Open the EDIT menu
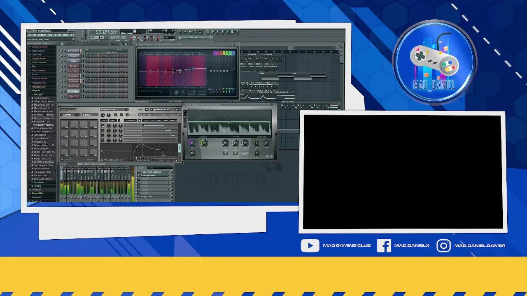 [x=35, y=35]
